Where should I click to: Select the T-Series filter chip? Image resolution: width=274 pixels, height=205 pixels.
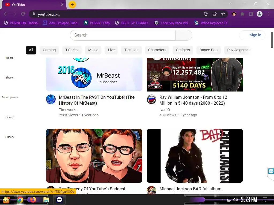72,50
